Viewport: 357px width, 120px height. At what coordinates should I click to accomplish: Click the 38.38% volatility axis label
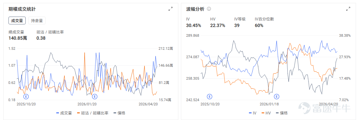click(345, 35)
